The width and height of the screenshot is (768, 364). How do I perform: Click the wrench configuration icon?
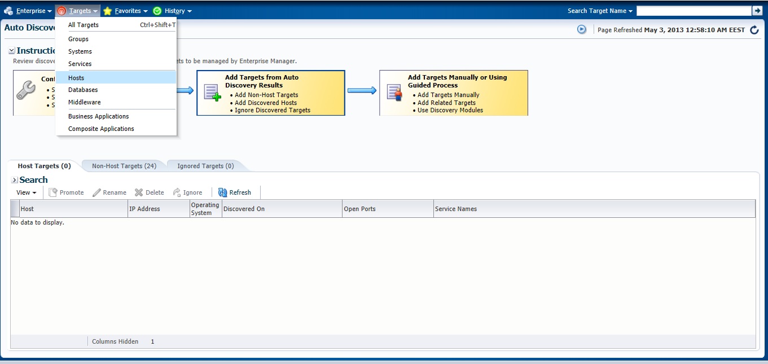[26, 90]
